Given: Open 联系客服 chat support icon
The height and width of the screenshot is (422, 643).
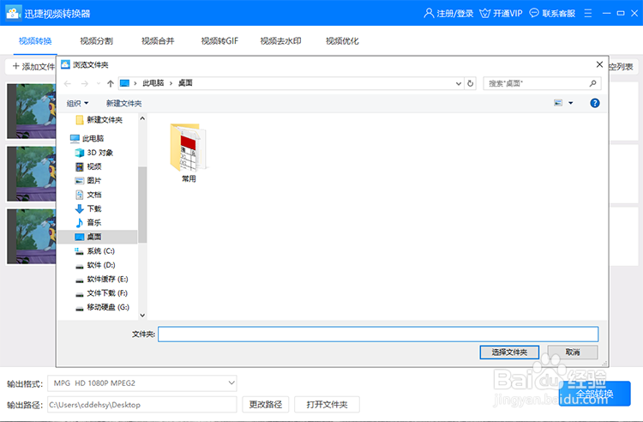Looking at the screenshot, I should [534, 13].
